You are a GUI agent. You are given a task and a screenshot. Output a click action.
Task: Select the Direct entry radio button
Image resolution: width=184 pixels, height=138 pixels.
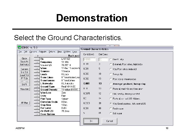[x=111, y=59]
